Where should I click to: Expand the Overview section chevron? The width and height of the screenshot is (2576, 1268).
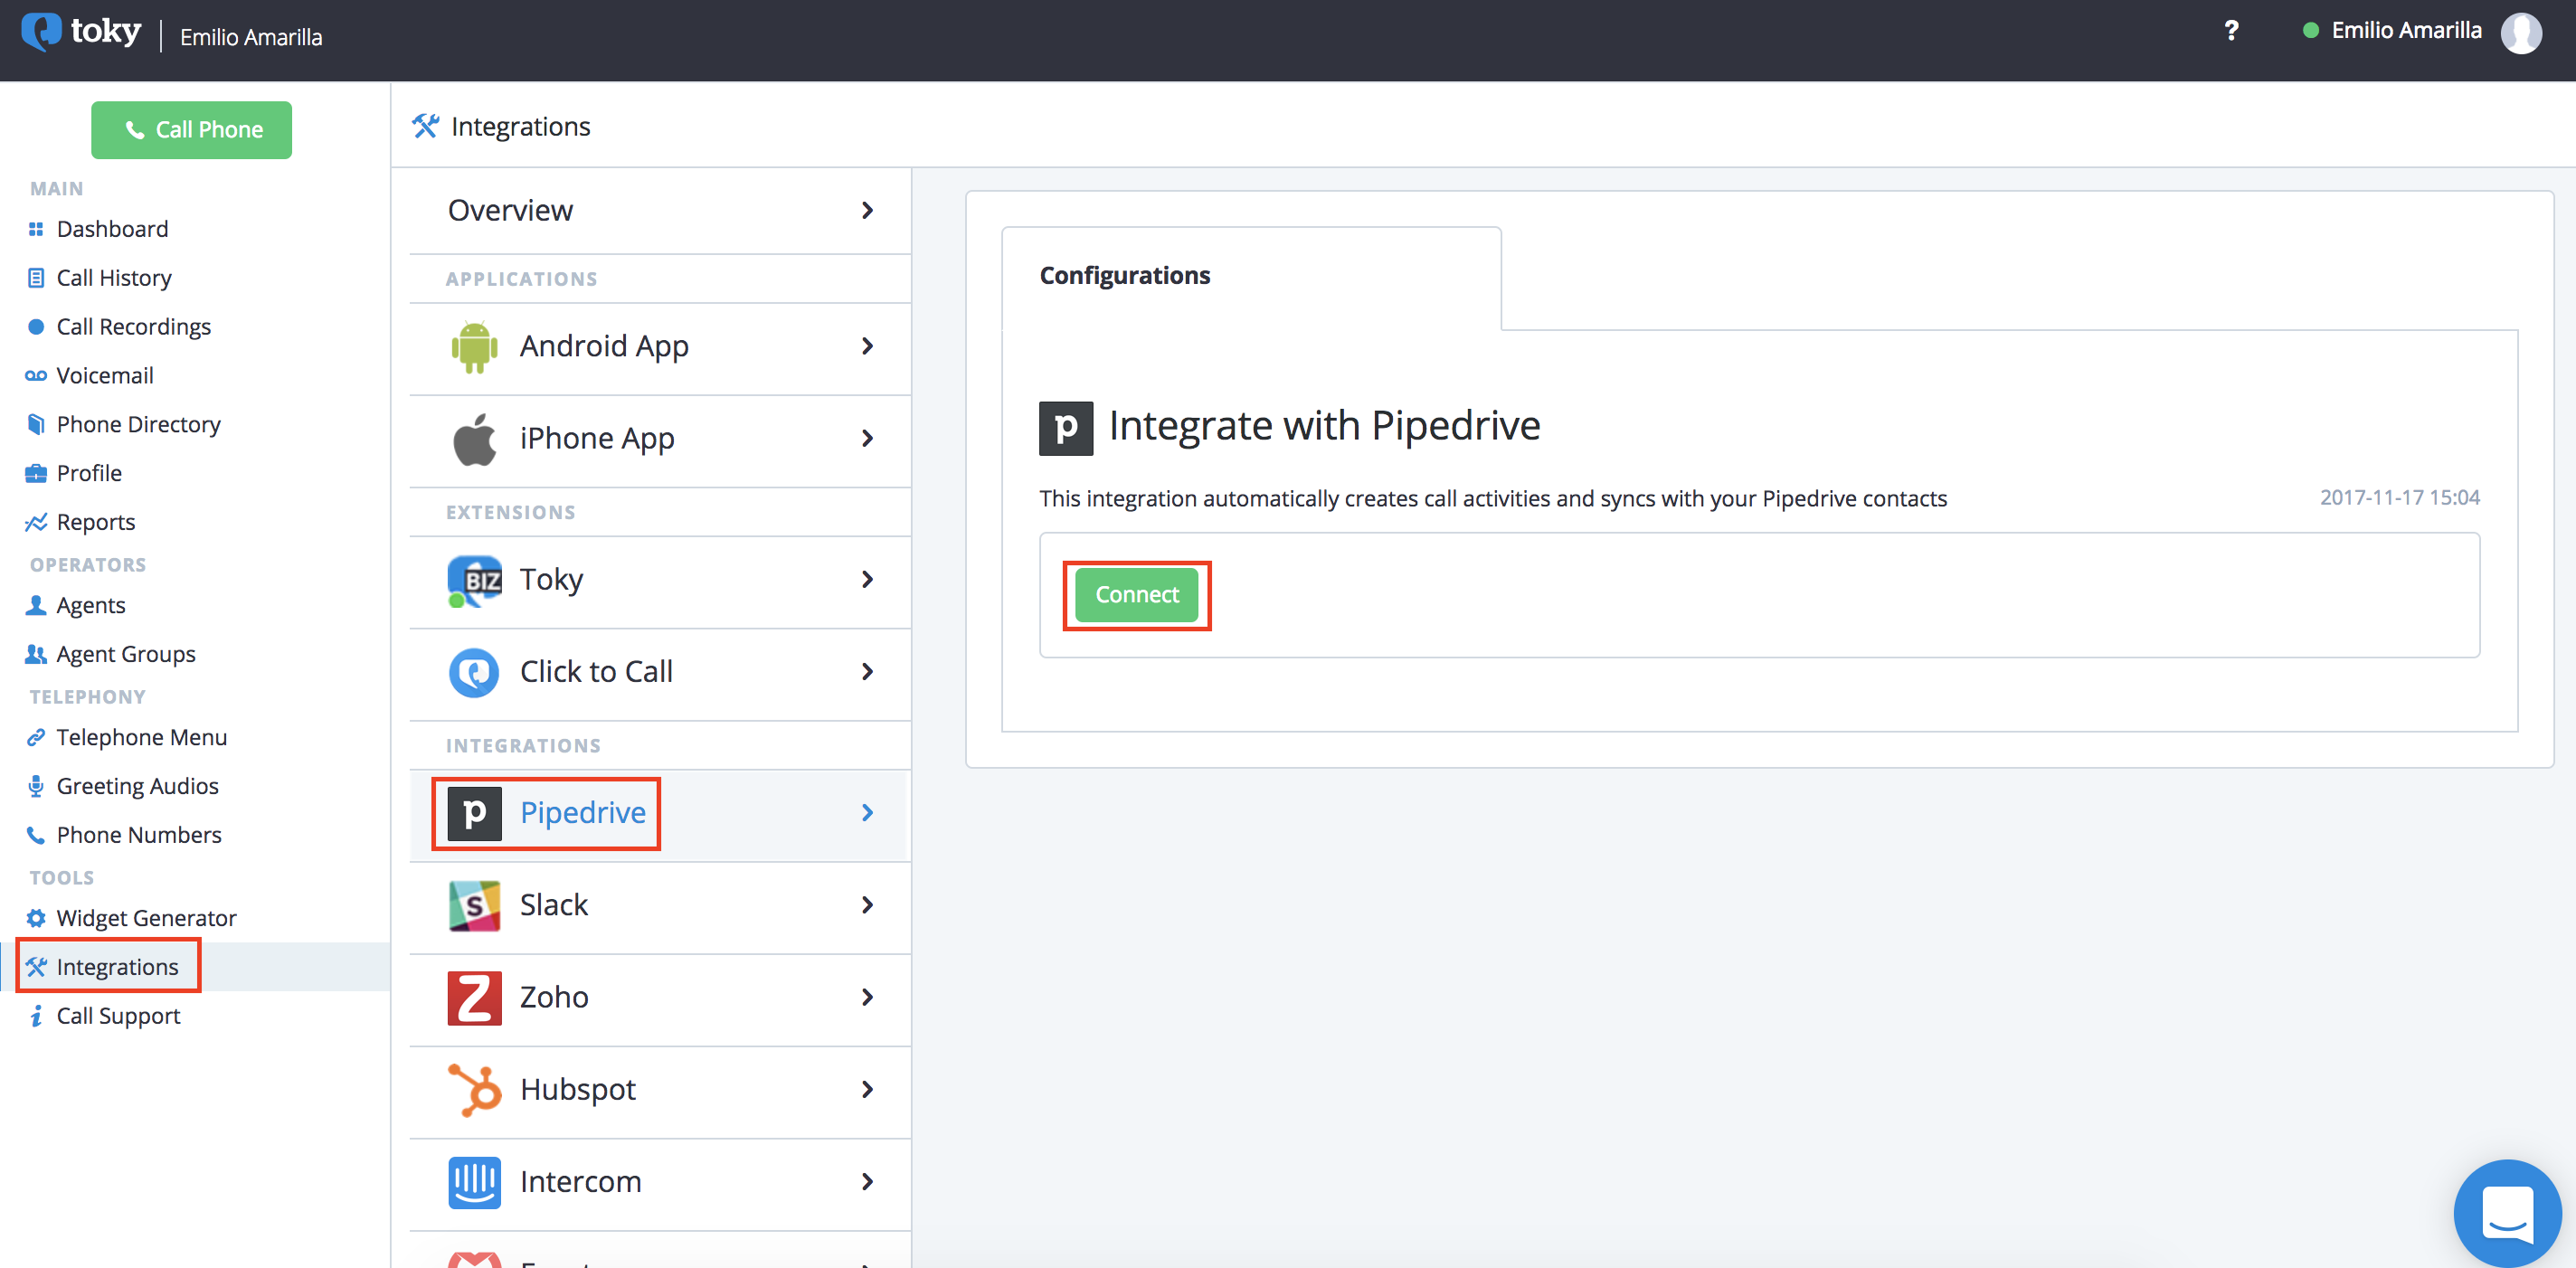click(x=867, y=211)
